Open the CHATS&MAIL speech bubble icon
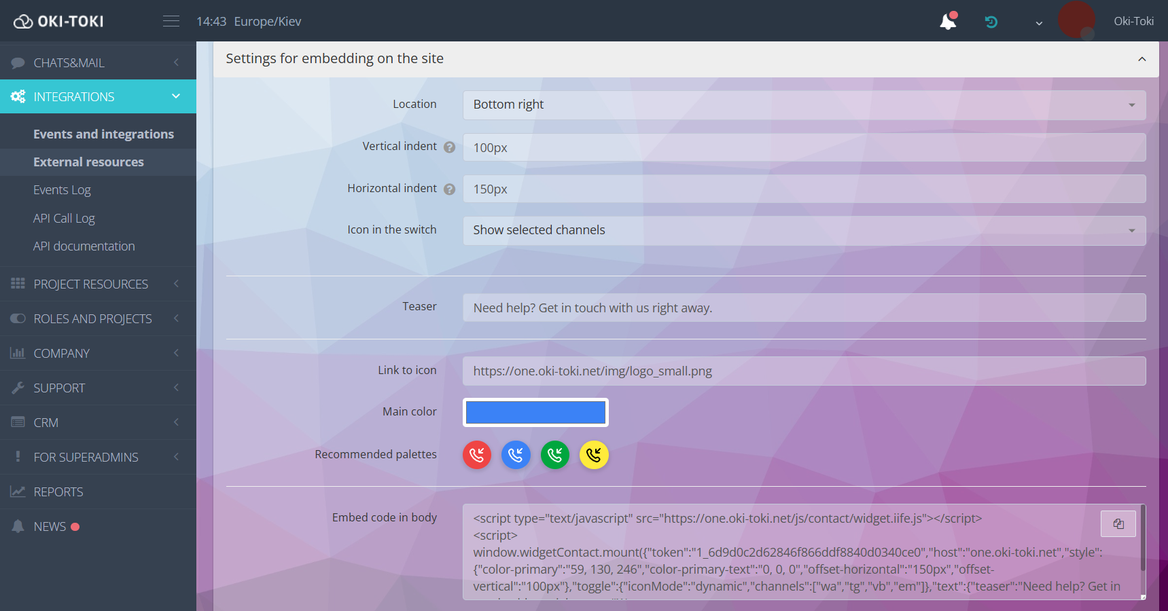The width and height of the screenshot is (1168, 611). [x=18, y=62]
